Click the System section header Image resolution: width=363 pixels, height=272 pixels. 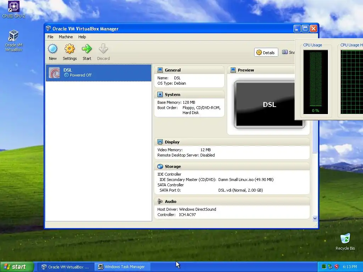click(x=189, y=94)
